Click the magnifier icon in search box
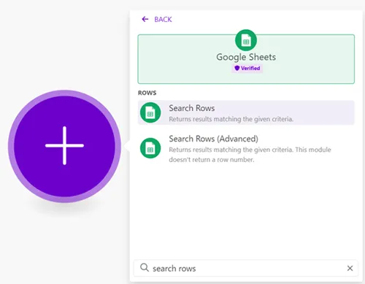 (x=145, y=267)
